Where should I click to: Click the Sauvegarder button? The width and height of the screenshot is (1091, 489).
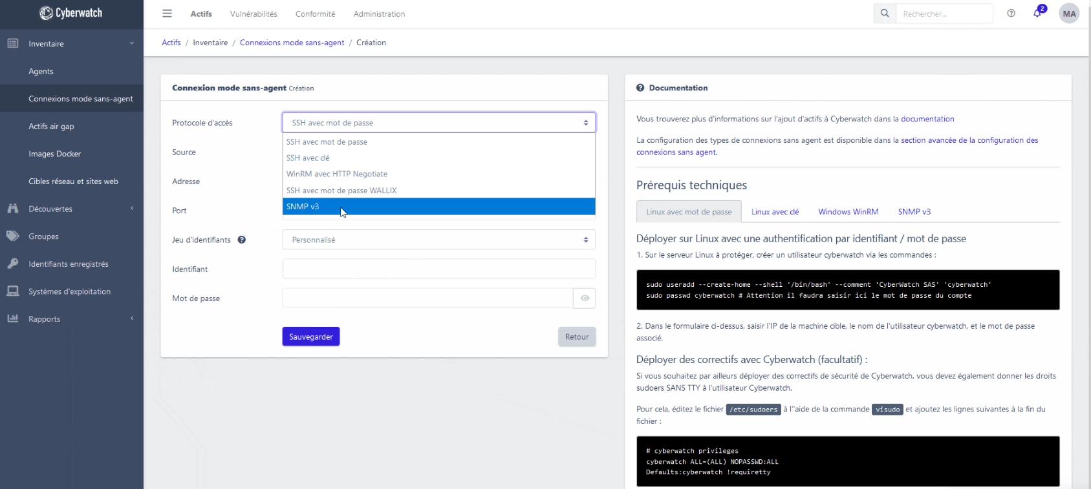click(x=311, y=337)
